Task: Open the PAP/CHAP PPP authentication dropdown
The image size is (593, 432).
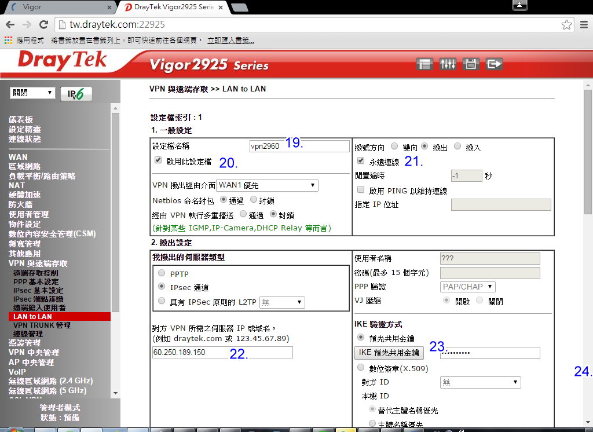Action: point(467,287)
